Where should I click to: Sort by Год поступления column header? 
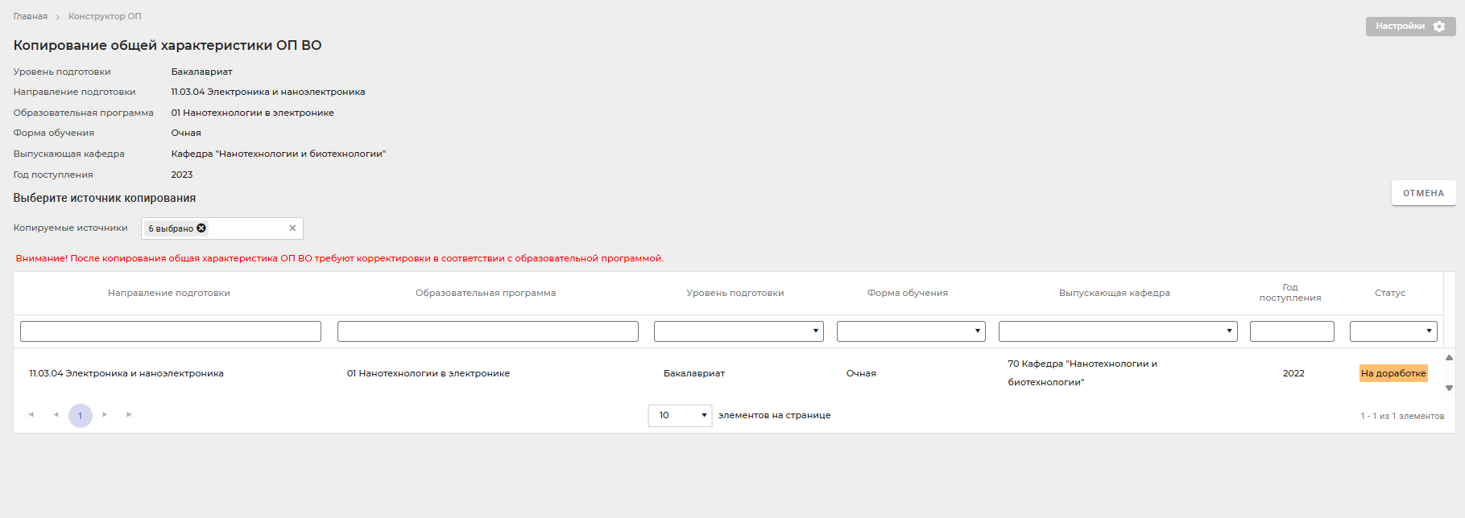click(1290, 293)
